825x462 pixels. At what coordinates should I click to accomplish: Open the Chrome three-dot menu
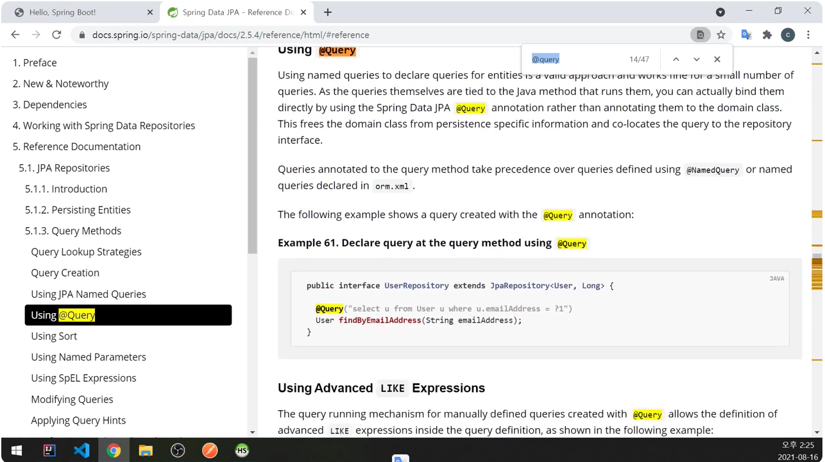tap(809, 35)
